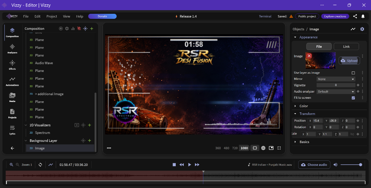This screenshot has width=371, height=188.
Task: Click the record circle icon in Composition header
Action: 61,28
